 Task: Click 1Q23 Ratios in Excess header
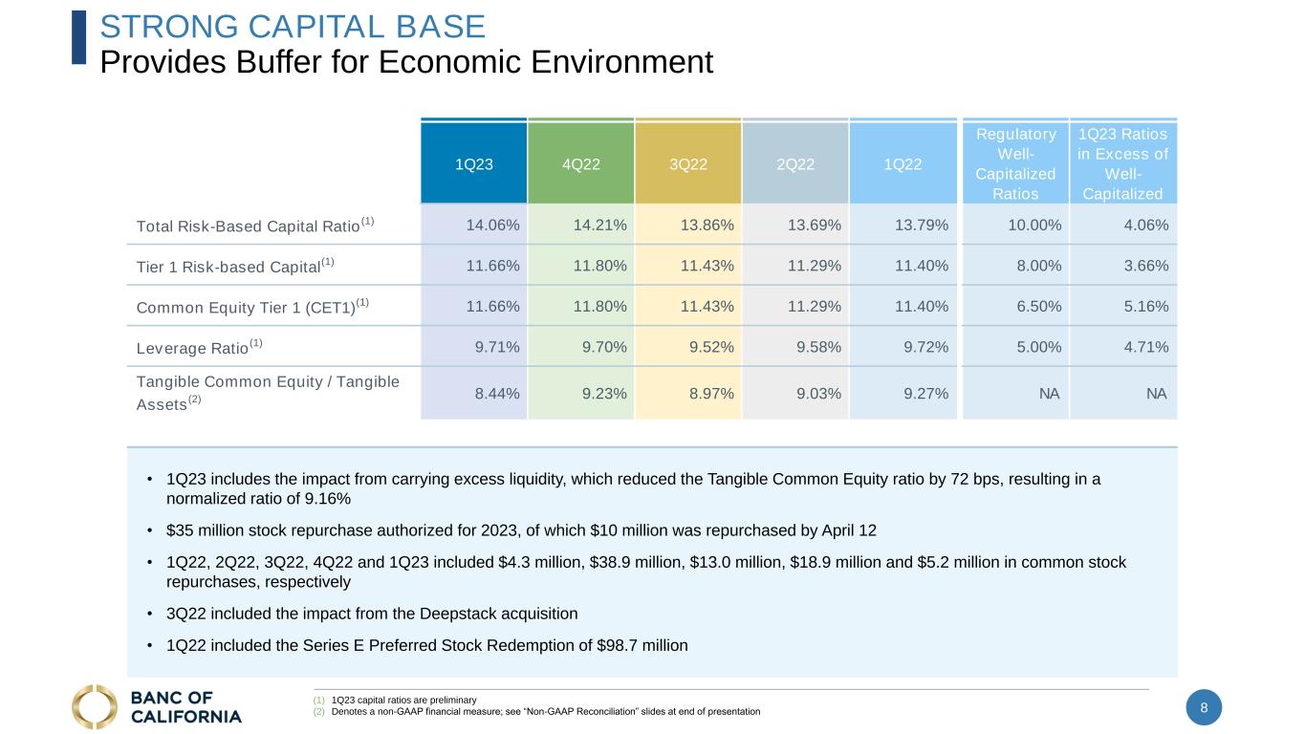(1123, 163)
